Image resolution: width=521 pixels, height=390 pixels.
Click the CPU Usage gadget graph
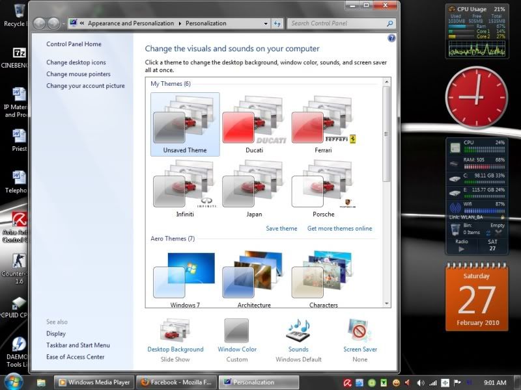tap(477, 48)
